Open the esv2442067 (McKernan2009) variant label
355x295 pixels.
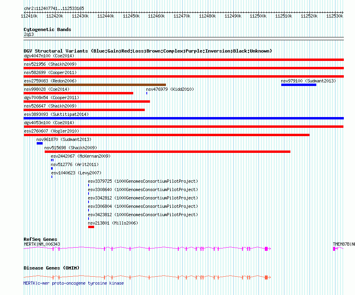coord(81,156)
